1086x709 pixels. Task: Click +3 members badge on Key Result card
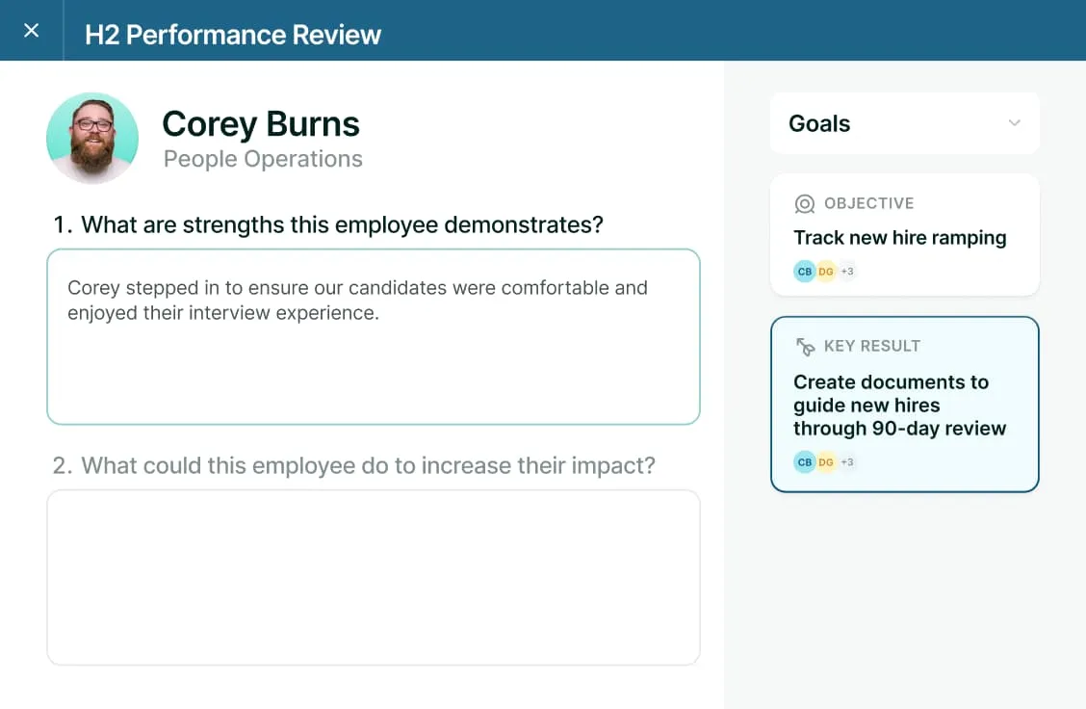pyautogui.click(x=847, y=462)
